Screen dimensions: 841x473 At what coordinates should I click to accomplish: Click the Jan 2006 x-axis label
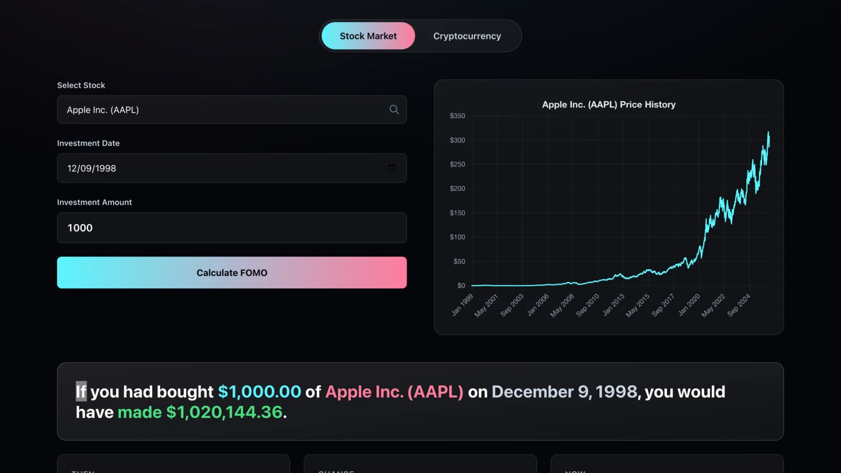(538, 305)
